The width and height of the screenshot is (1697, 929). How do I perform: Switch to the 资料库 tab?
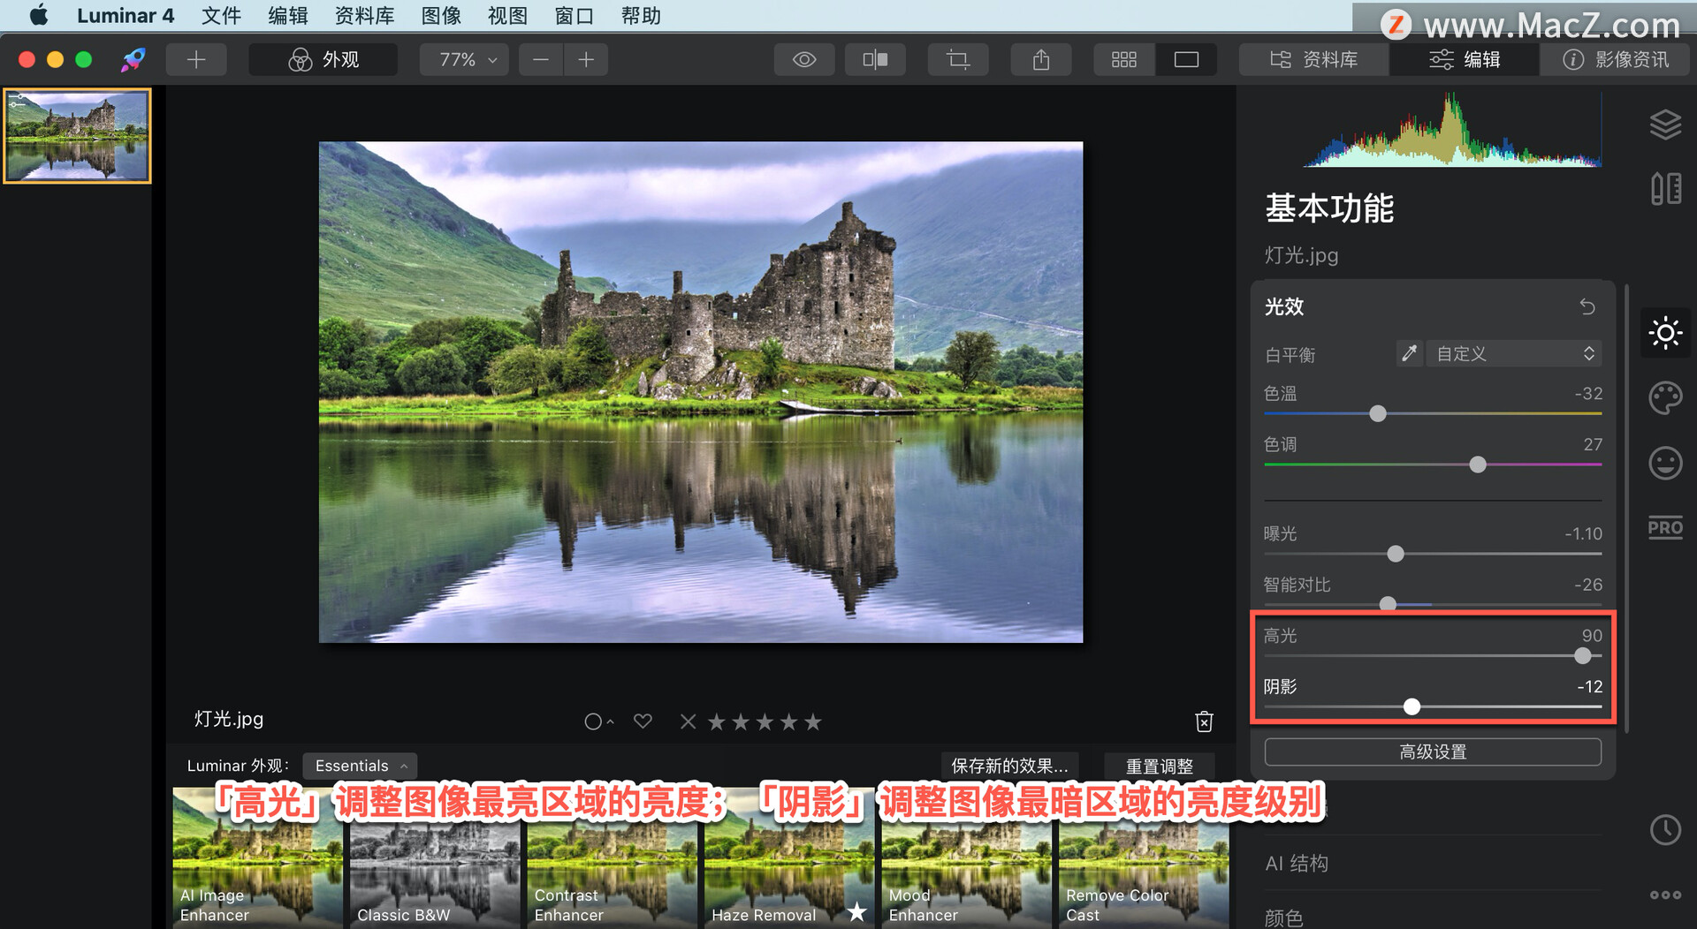1313,59
